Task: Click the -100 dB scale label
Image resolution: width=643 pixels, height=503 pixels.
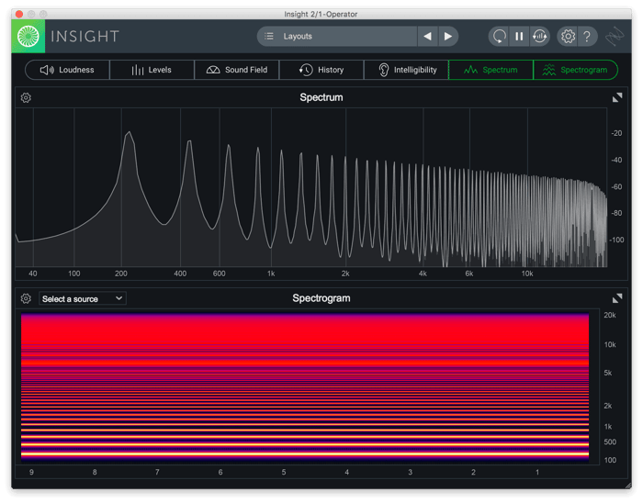Action: click(x=616, y=240)
